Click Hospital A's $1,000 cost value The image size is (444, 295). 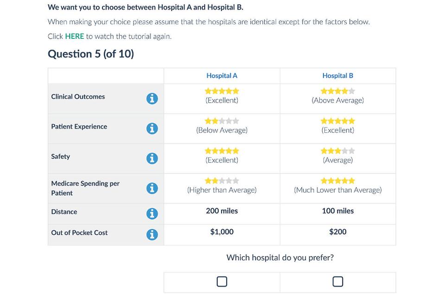tap(222, 232)
